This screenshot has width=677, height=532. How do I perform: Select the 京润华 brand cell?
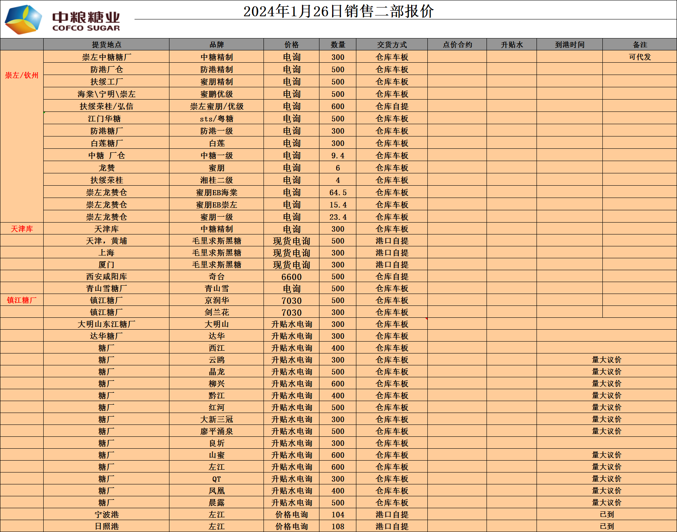coord(216,300)
